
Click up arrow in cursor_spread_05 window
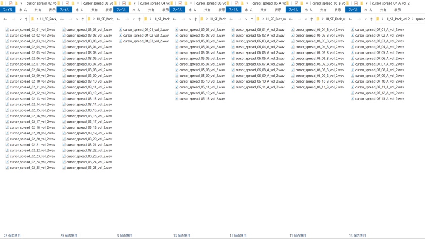195,19
